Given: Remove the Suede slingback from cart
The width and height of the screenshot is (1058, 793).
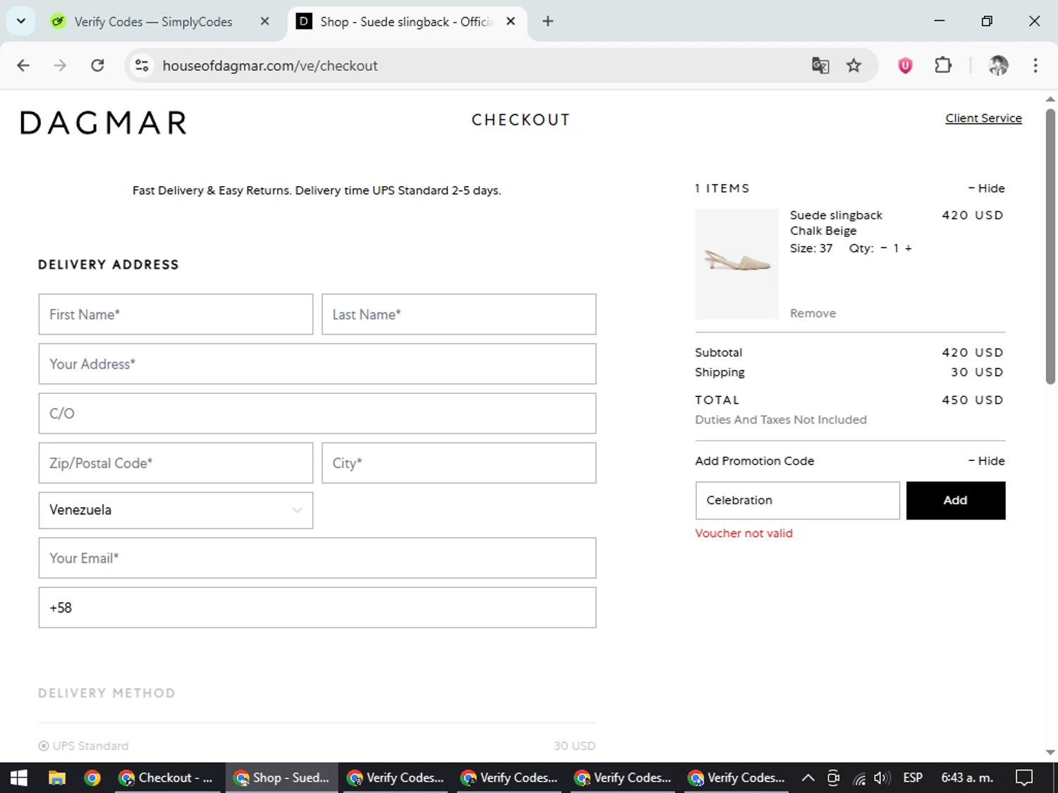Looking at the screenshot, I should click(813, 313).
